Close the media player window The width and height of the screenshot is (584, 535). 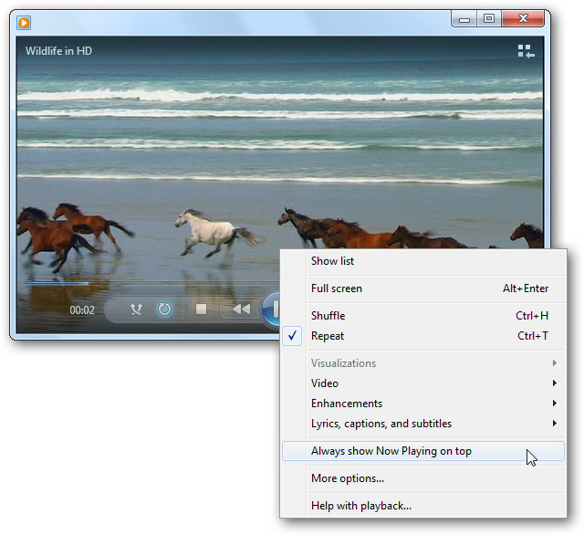[x=523, y=19]
